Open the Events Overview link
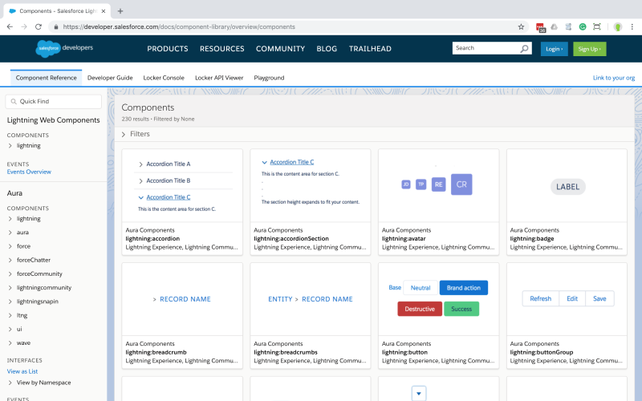 [x=29, y=172]
